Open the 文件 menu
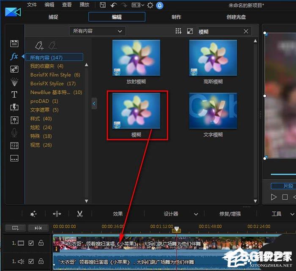This screenshot has width=296, height=271. (32, 5)
